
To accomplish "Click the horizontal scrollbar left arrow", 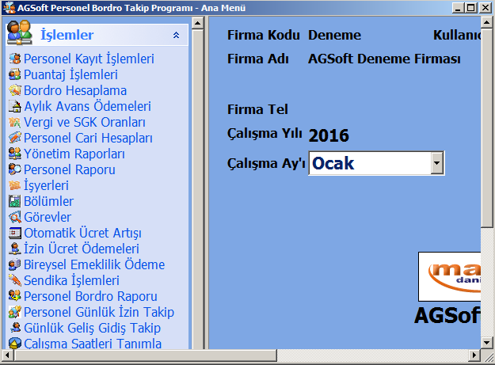I will click(8, 355).
